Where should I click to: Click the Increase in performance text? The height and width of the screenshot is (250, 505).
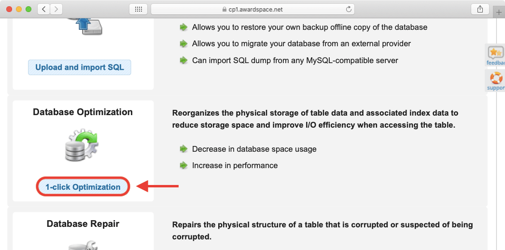pos(235,165)
